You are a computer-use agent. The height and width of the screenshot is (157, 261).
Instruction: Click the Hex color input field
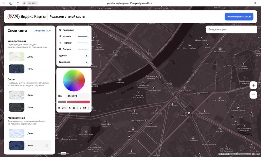(78, 96)
